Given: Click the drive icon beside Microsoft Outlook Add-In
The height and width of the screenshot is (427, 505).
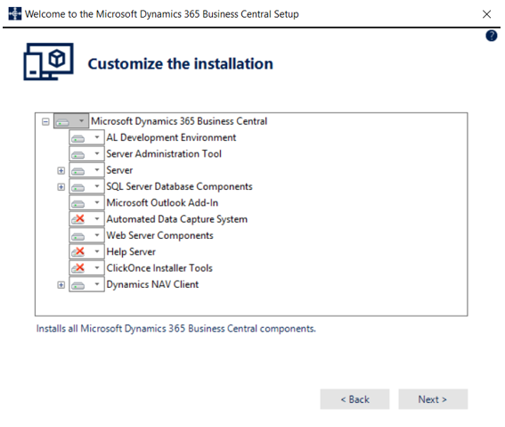Looking at the screenshot, I should 78,203.
